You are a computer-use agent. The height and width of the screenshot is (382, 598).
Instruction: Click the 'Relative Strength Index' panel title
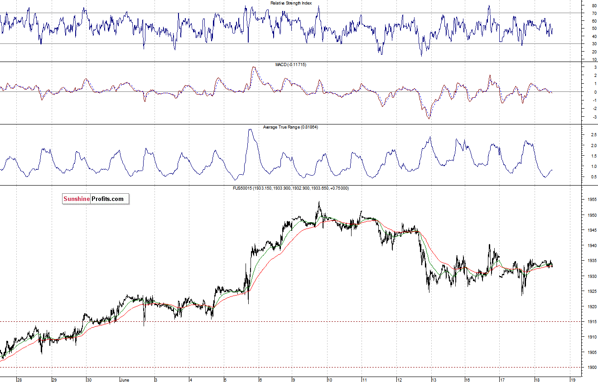(291, 3)
